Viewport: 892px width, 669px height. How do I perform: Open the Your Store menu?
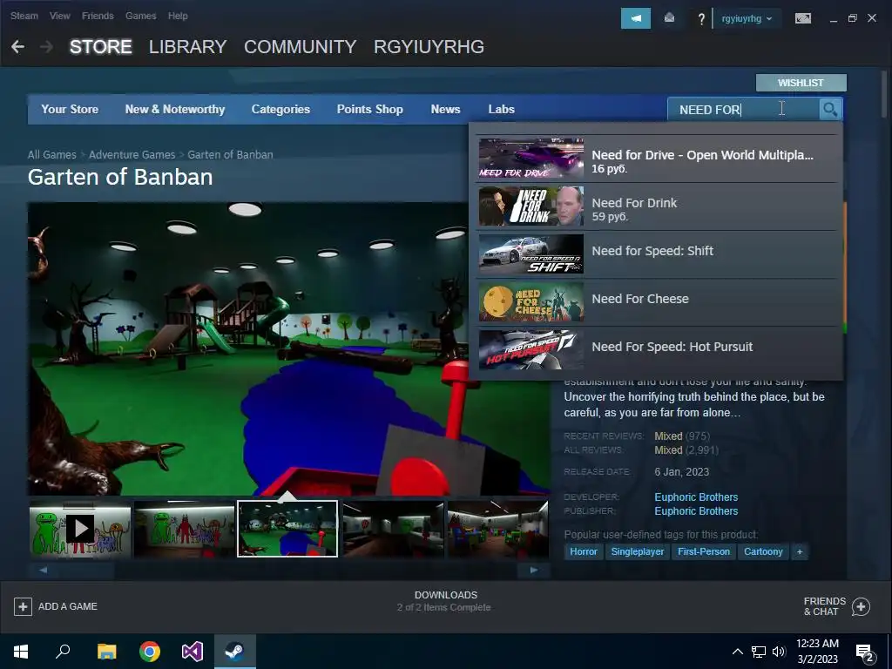coord(70,109)
